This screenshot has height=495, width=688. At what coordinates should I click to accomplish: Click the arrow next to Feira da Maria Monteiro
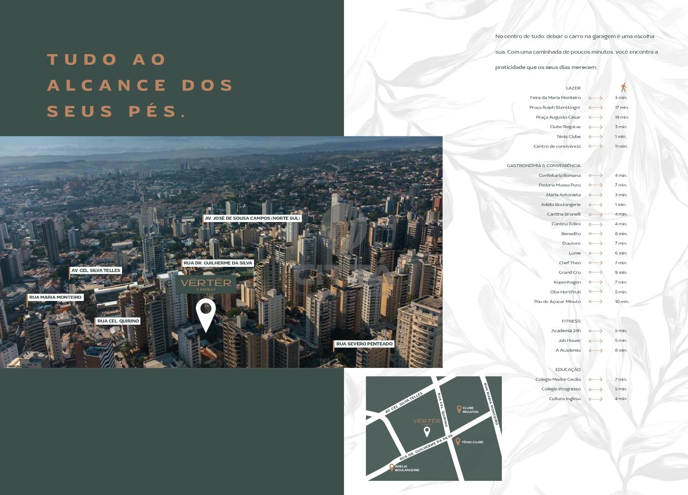[x=595, y=98]
